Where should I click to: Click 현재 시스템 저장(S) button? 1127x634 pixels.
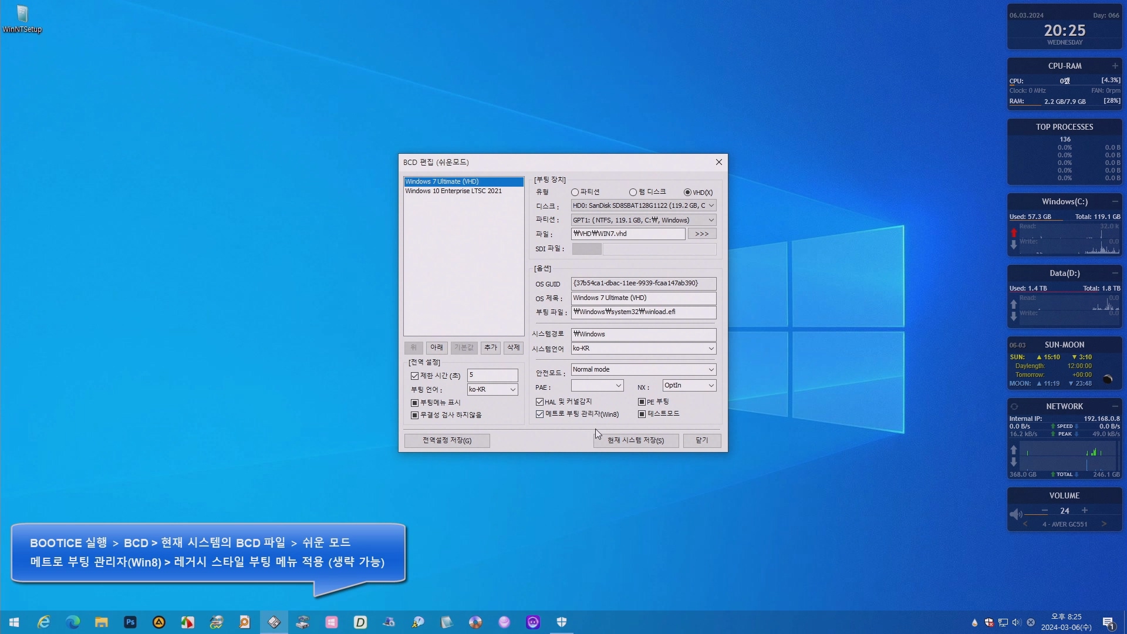636,441
